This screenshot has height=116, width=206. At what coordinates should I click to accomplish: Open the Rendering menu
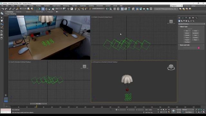[66, 6]
